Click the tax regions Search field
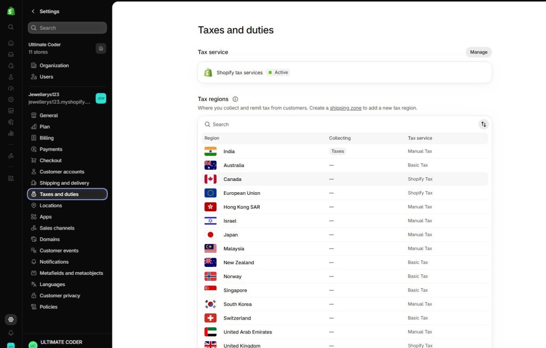 340,124
